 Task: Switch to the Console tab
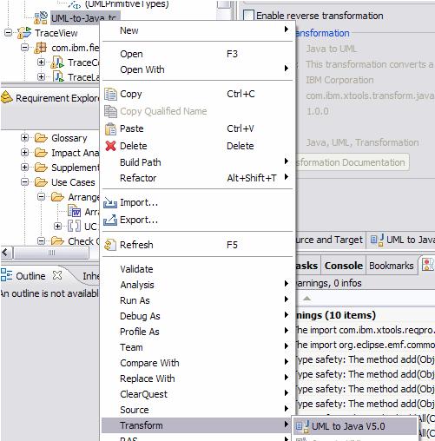[343, 266]
